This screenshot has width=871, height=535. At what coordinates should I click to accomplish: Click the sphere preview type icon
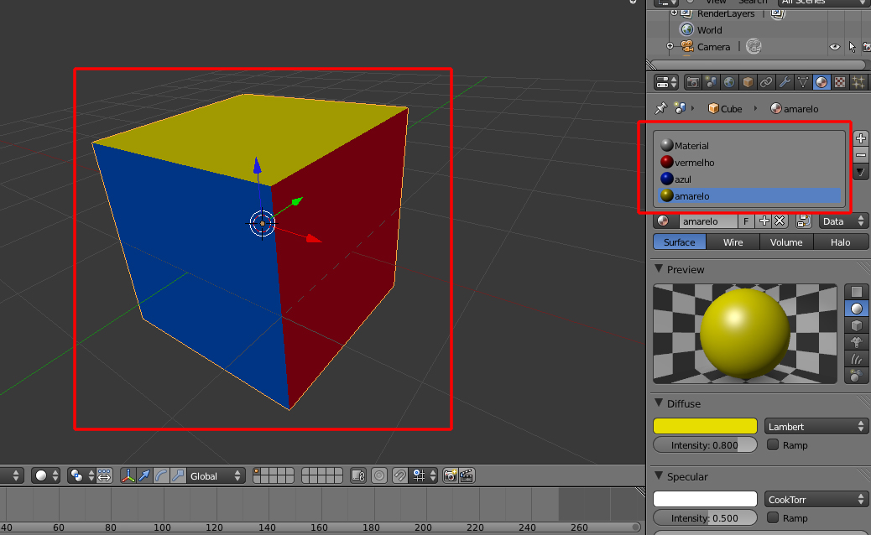[857, 309]
